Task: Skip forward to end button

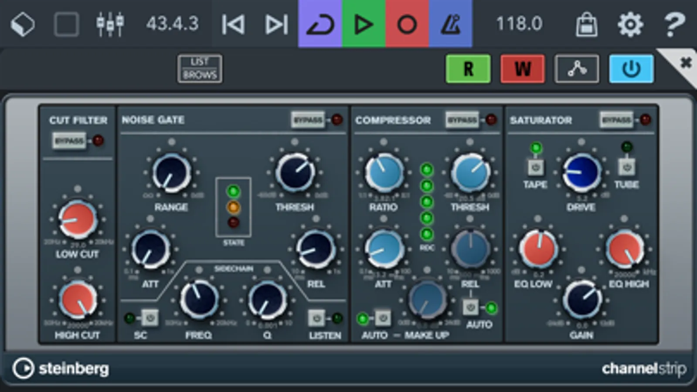Action: (276, 24)
